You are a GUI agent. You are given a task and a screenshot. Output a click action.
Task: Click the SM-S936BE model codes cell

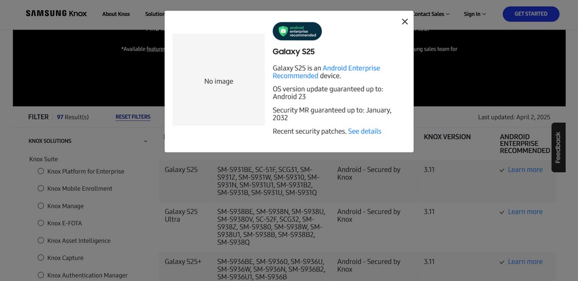271,269
